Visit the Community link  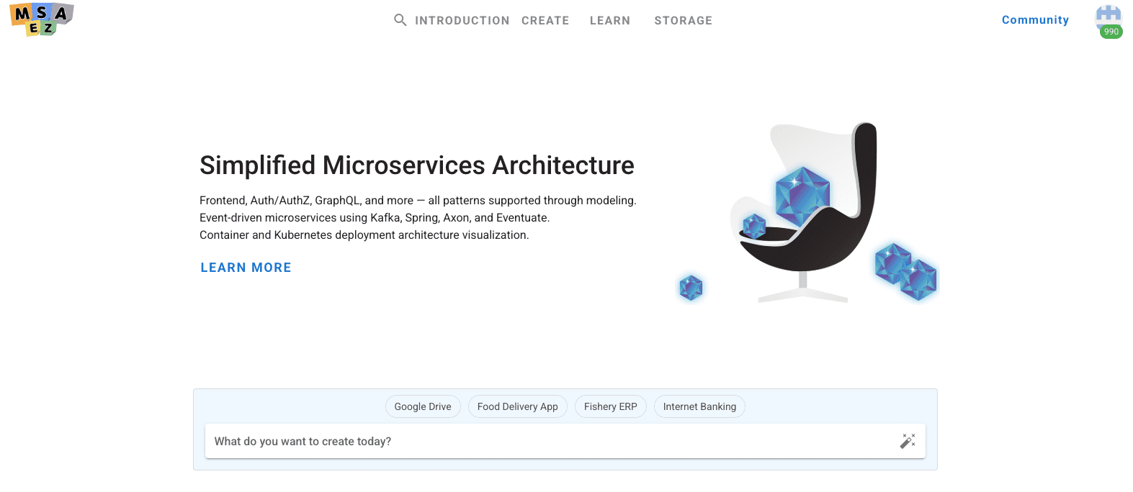pyautogui.click(x=1035, y=20)
